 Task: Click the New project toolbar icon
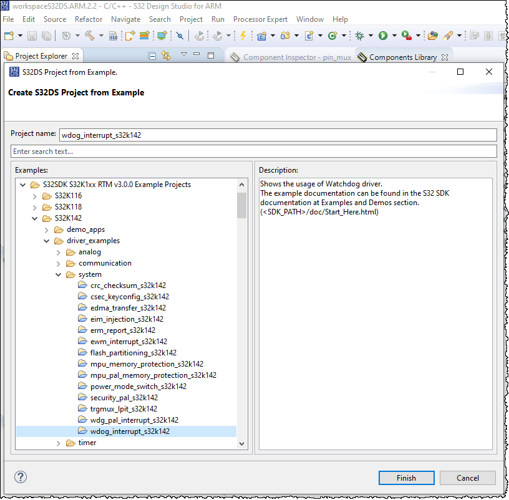9,36
